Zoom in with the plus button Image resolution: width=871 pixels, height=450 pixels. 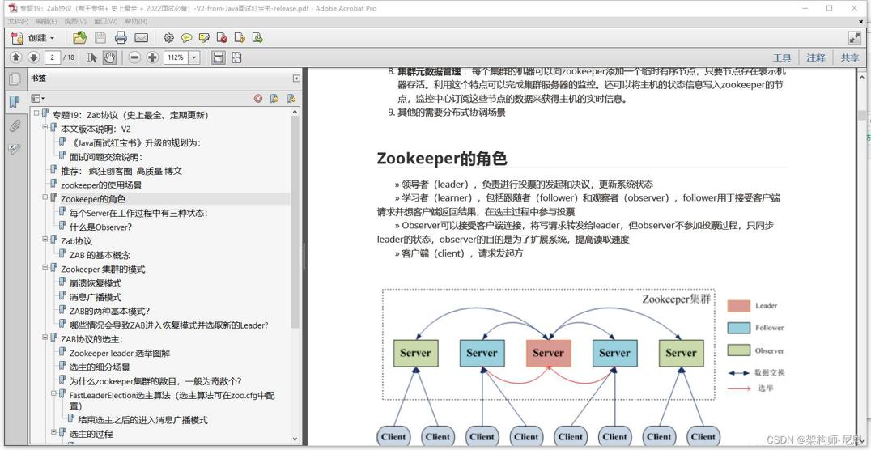click(152, 57)
